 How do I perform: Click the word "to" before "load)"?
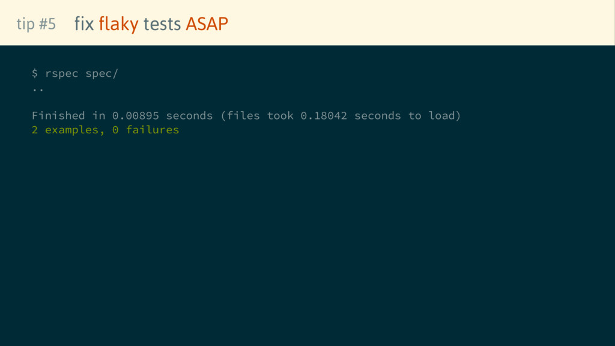click(x=415, y=115)
